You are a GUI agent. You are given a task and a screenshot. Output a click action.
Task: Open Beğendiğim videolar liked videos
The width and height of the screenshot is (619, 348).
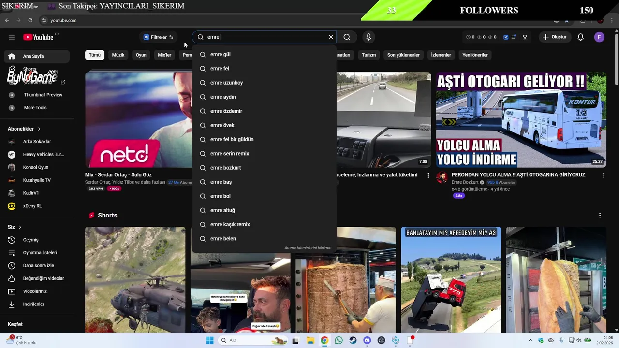(x=37, y=278)
